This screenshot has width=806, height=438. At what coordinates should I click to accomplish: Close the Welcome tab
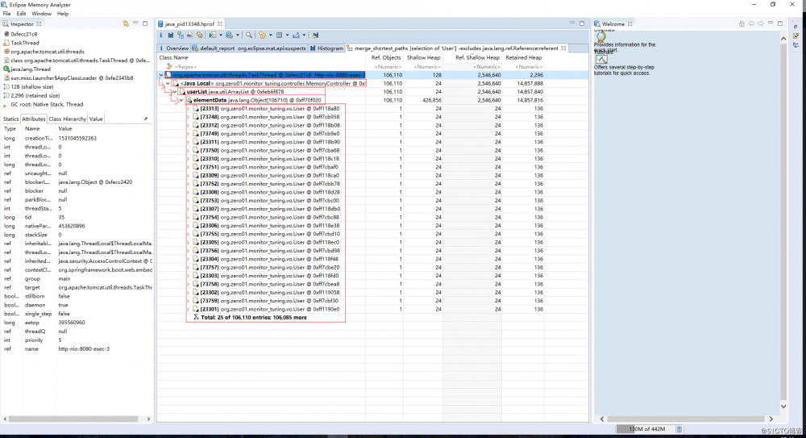coord(631,24)
